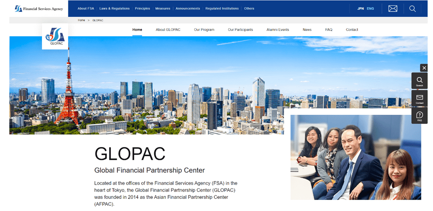Open the About FSA menu
The width and height of the screenshot is (433, 211).
click(86, 9)
